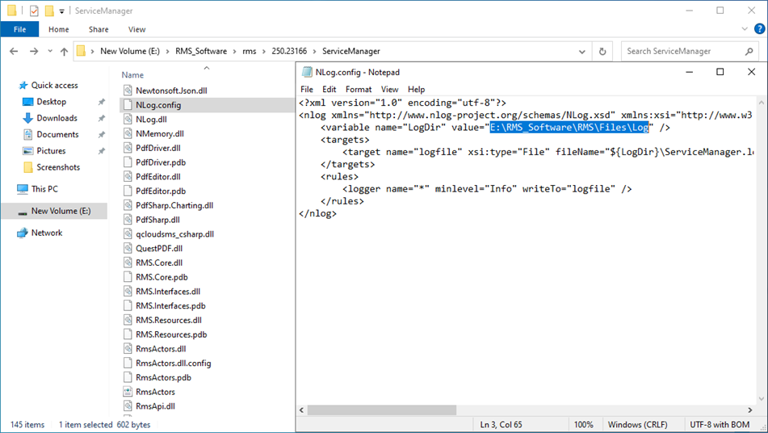
Task: Open the chevron after 250.23166 in breadcrumb
Action: 314,52
